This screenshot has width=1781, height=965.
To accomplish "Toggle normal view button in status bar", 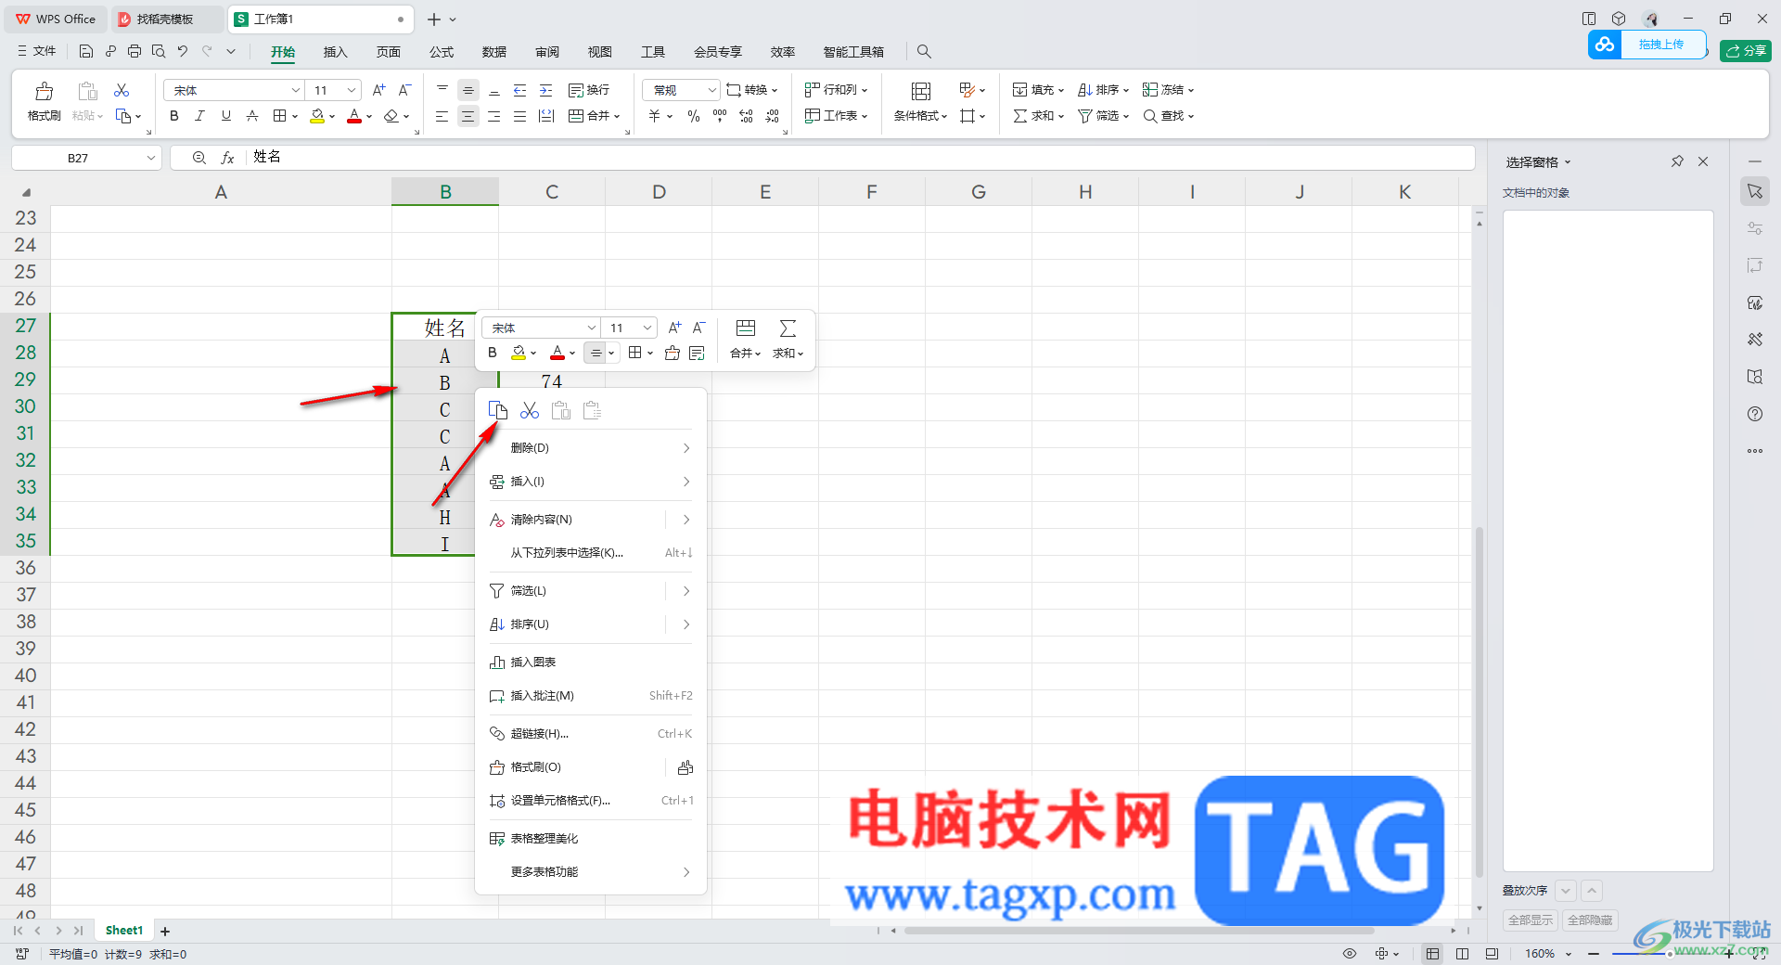I will point(1433,954).
